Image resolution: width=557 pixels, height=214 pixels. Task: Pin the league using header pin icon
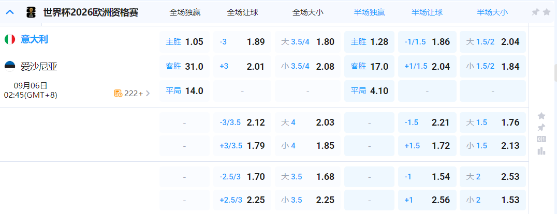[x=536, y=12]
